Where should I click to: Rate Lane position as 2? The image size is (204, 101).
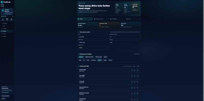coord(135,76)
